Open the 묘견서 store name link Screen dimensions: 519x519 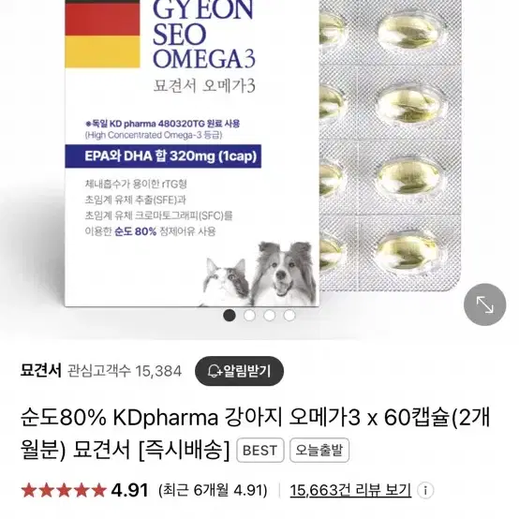pyautogui.click(x=41, y=371)
